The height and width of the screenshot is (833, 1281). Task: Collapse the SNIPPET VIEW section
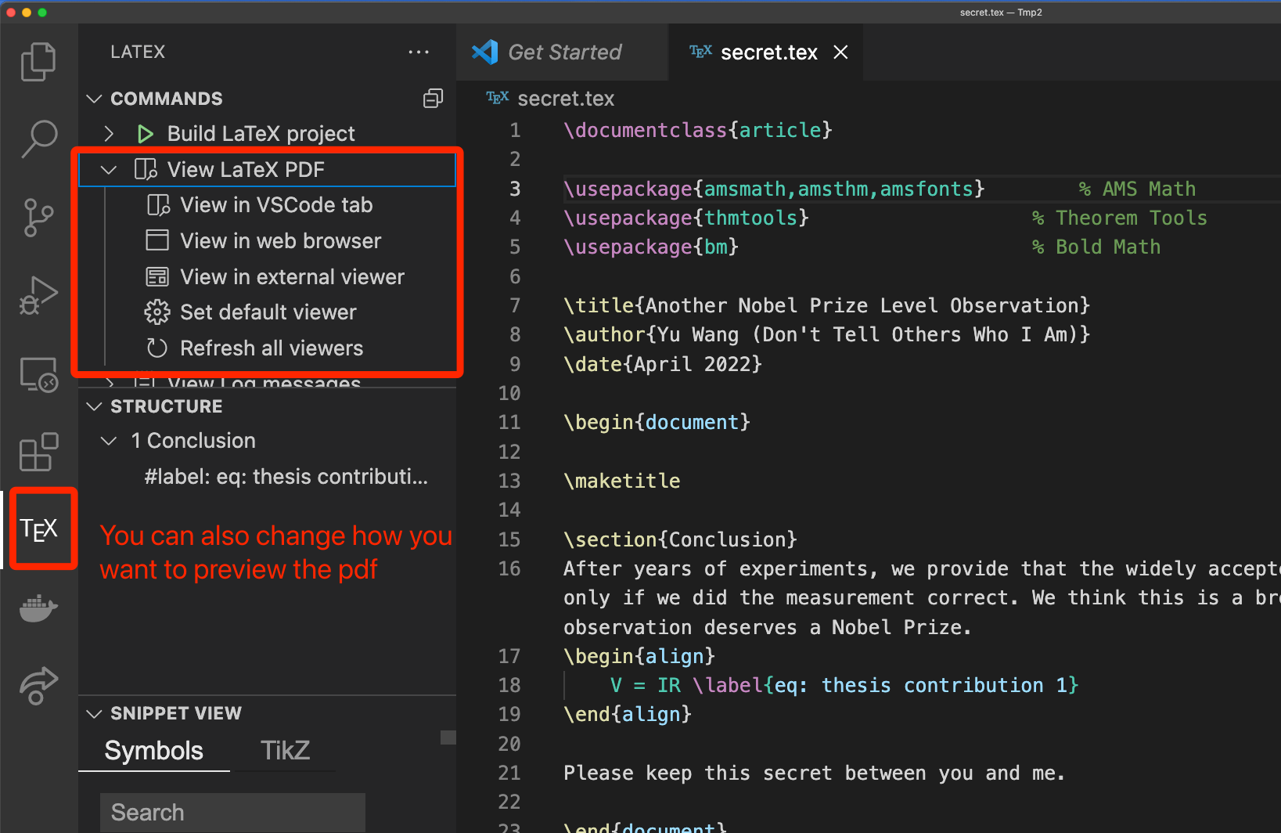coord(94,713)
